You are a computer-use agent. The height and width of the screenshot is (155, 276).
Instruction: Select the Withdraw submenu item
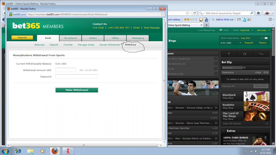131,45
